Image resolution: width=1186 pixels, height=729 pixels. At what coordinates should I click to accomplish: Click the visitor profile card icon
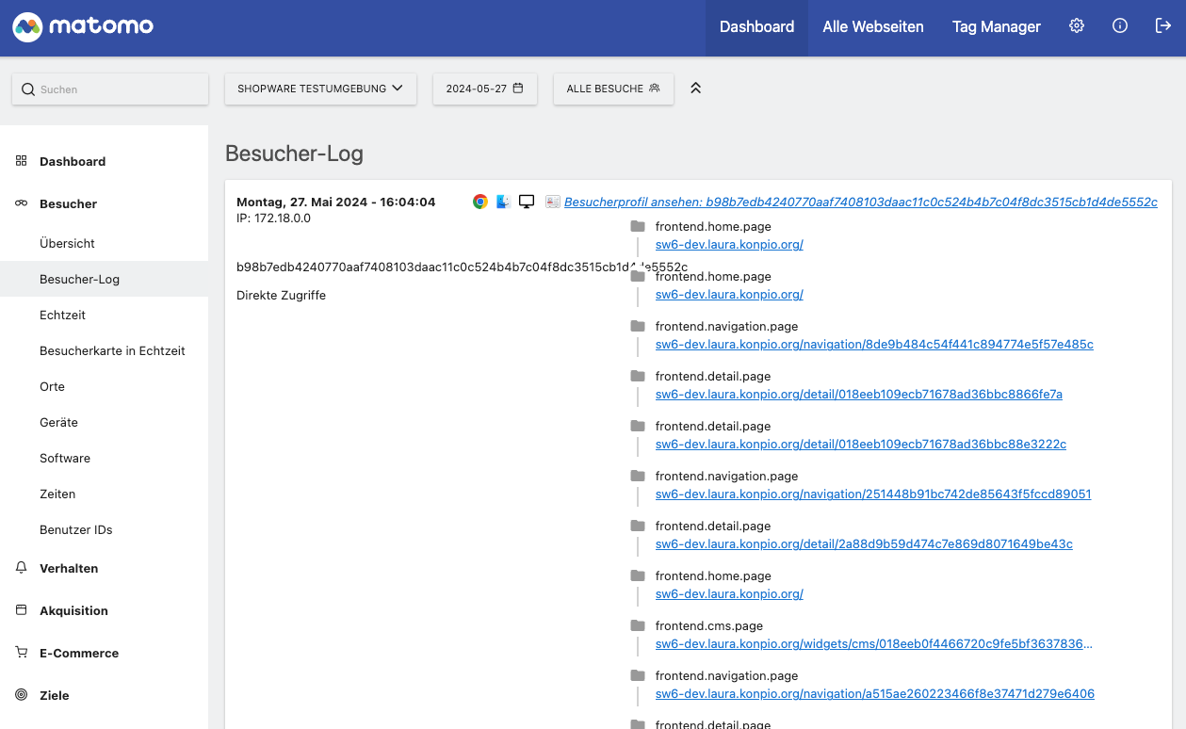click(553, 202)
